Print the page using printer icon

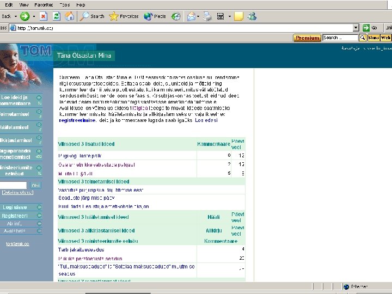coord(207,16)
